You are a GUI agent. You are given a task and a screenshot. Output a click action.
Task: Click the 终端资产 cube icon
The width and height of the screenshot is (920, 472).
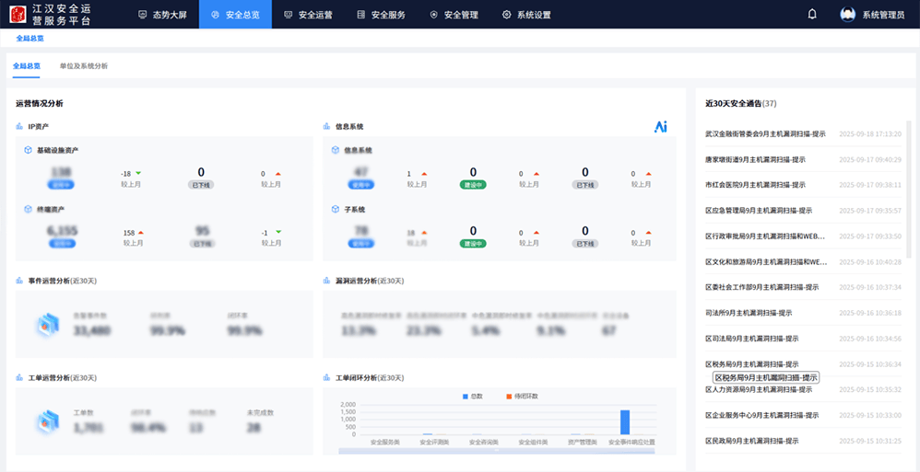[29, 210]
